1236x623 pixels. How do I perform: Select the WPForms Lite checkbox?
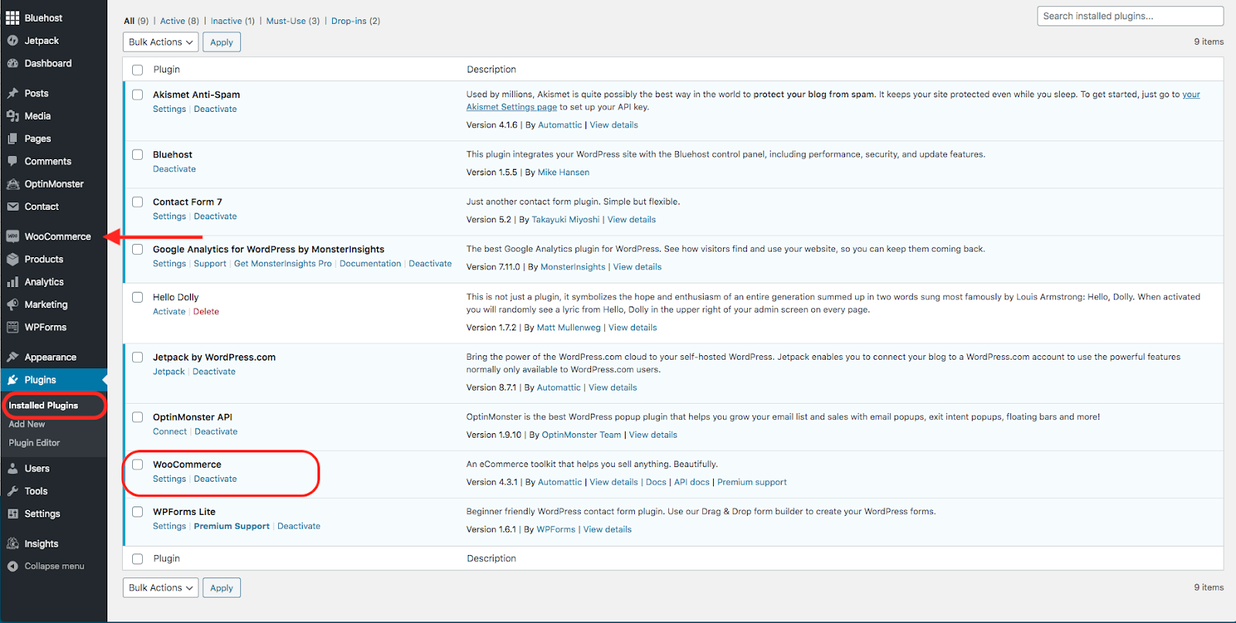138,512
